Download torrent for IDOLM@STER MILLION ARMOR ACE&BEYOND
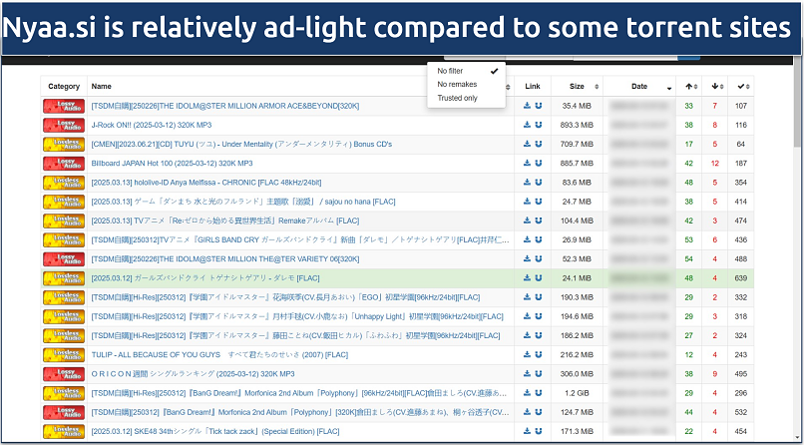Viewport: 804px width, 445px height. pos(527,106)
